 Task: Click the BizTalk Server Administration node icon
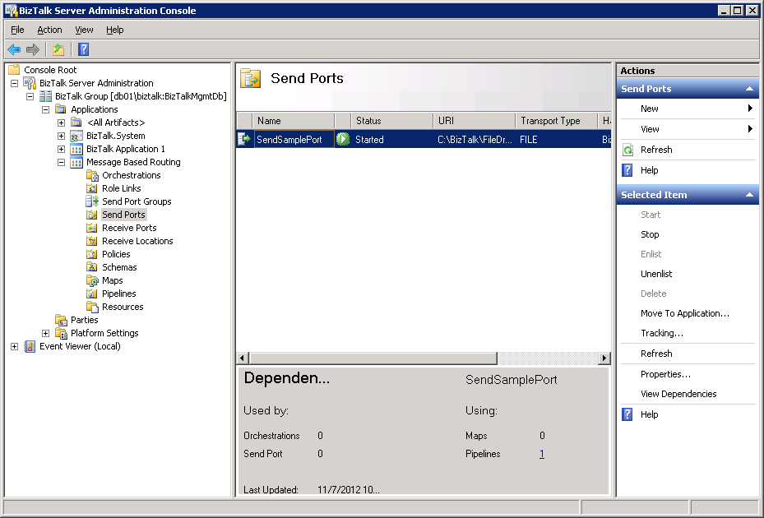pyautogui.click(x=30, y=83)
